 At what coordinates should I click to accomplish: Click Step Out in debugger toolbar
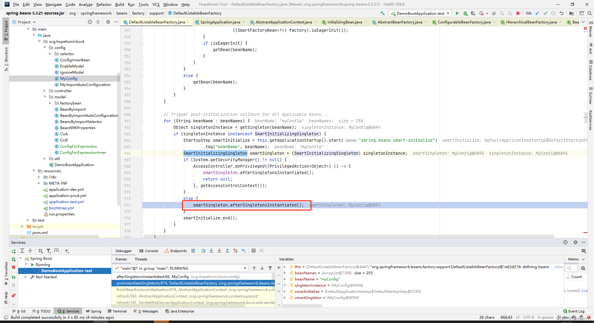pos(227,251)
